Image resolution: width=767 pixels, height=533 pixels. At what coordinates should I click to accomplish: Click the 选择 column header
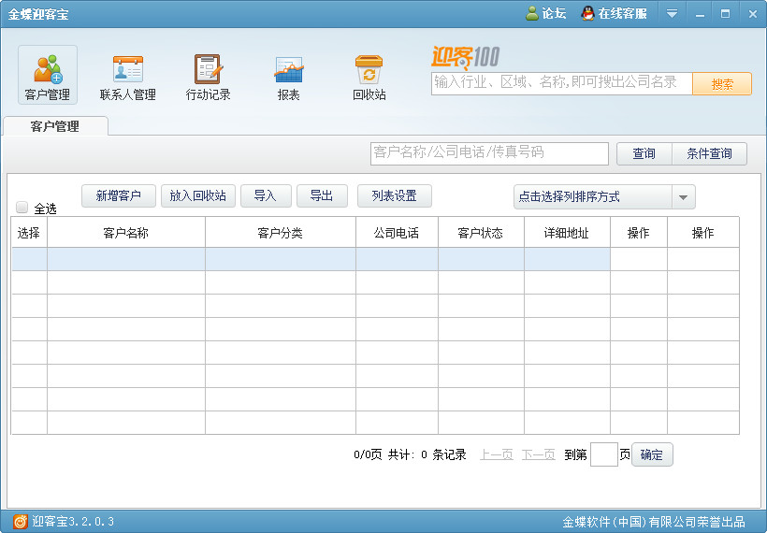[29, 233]
